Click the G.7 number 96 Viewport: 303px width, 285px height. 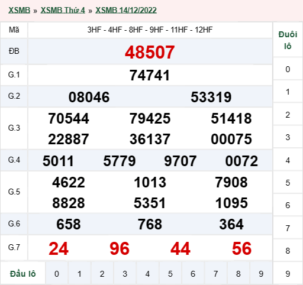tap(120, 248)
